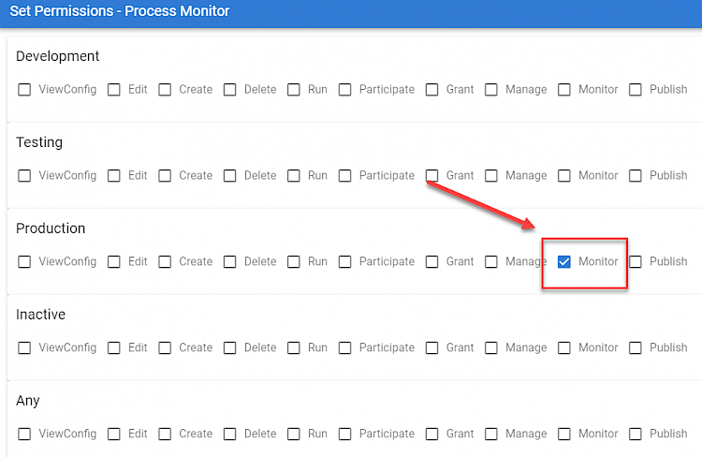Enable ViewConfig under Testing
Image resolution: width=702 pixels, height=457 pixels.
click(24, 176)
